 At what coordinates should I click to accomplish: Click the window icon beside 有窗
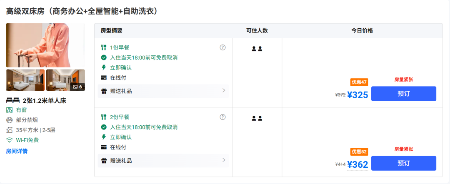pos(10,110)
